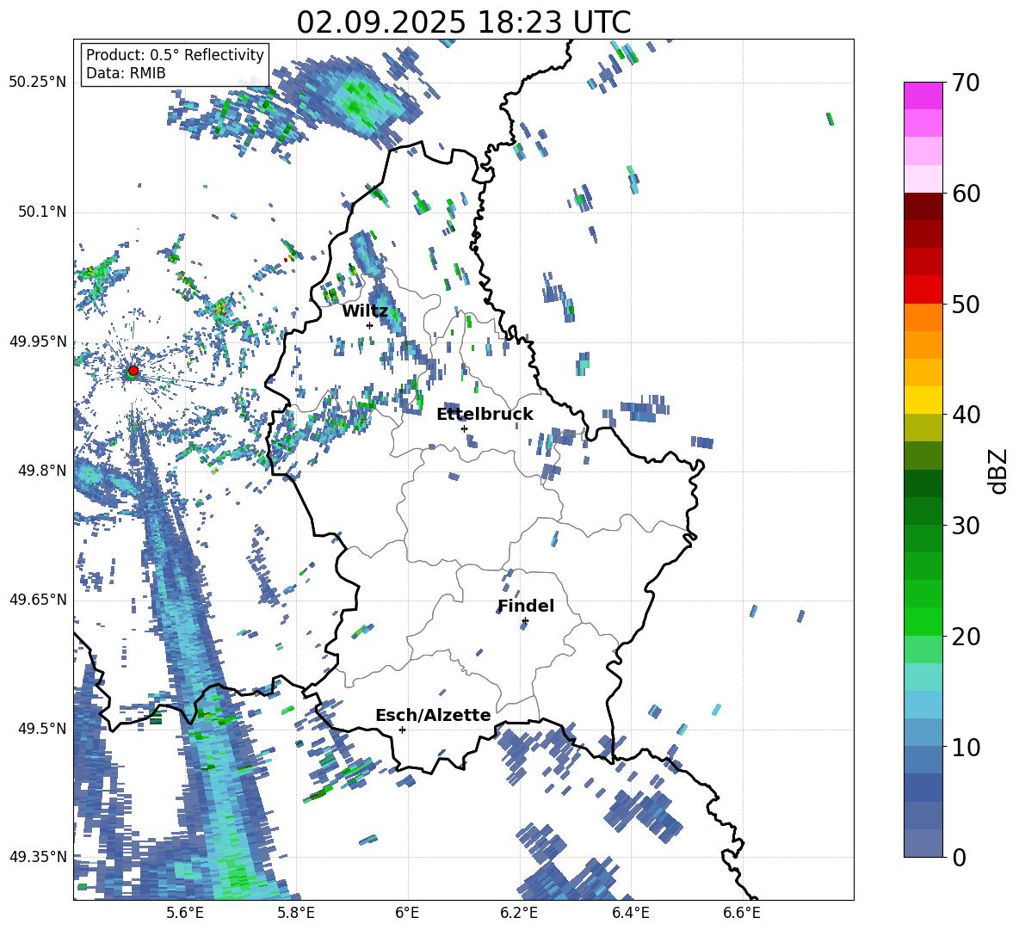Click the colorbar value 40
1019x930 pixels.
click(x=967, y=415)
